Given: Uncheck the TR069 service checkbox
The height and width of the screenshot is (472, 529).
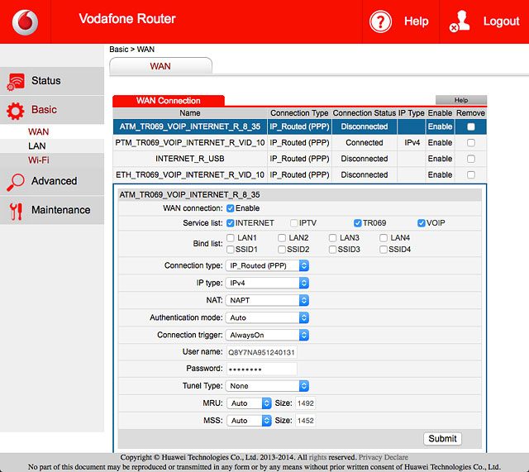Looking at the screenshot, I should 358,223.
